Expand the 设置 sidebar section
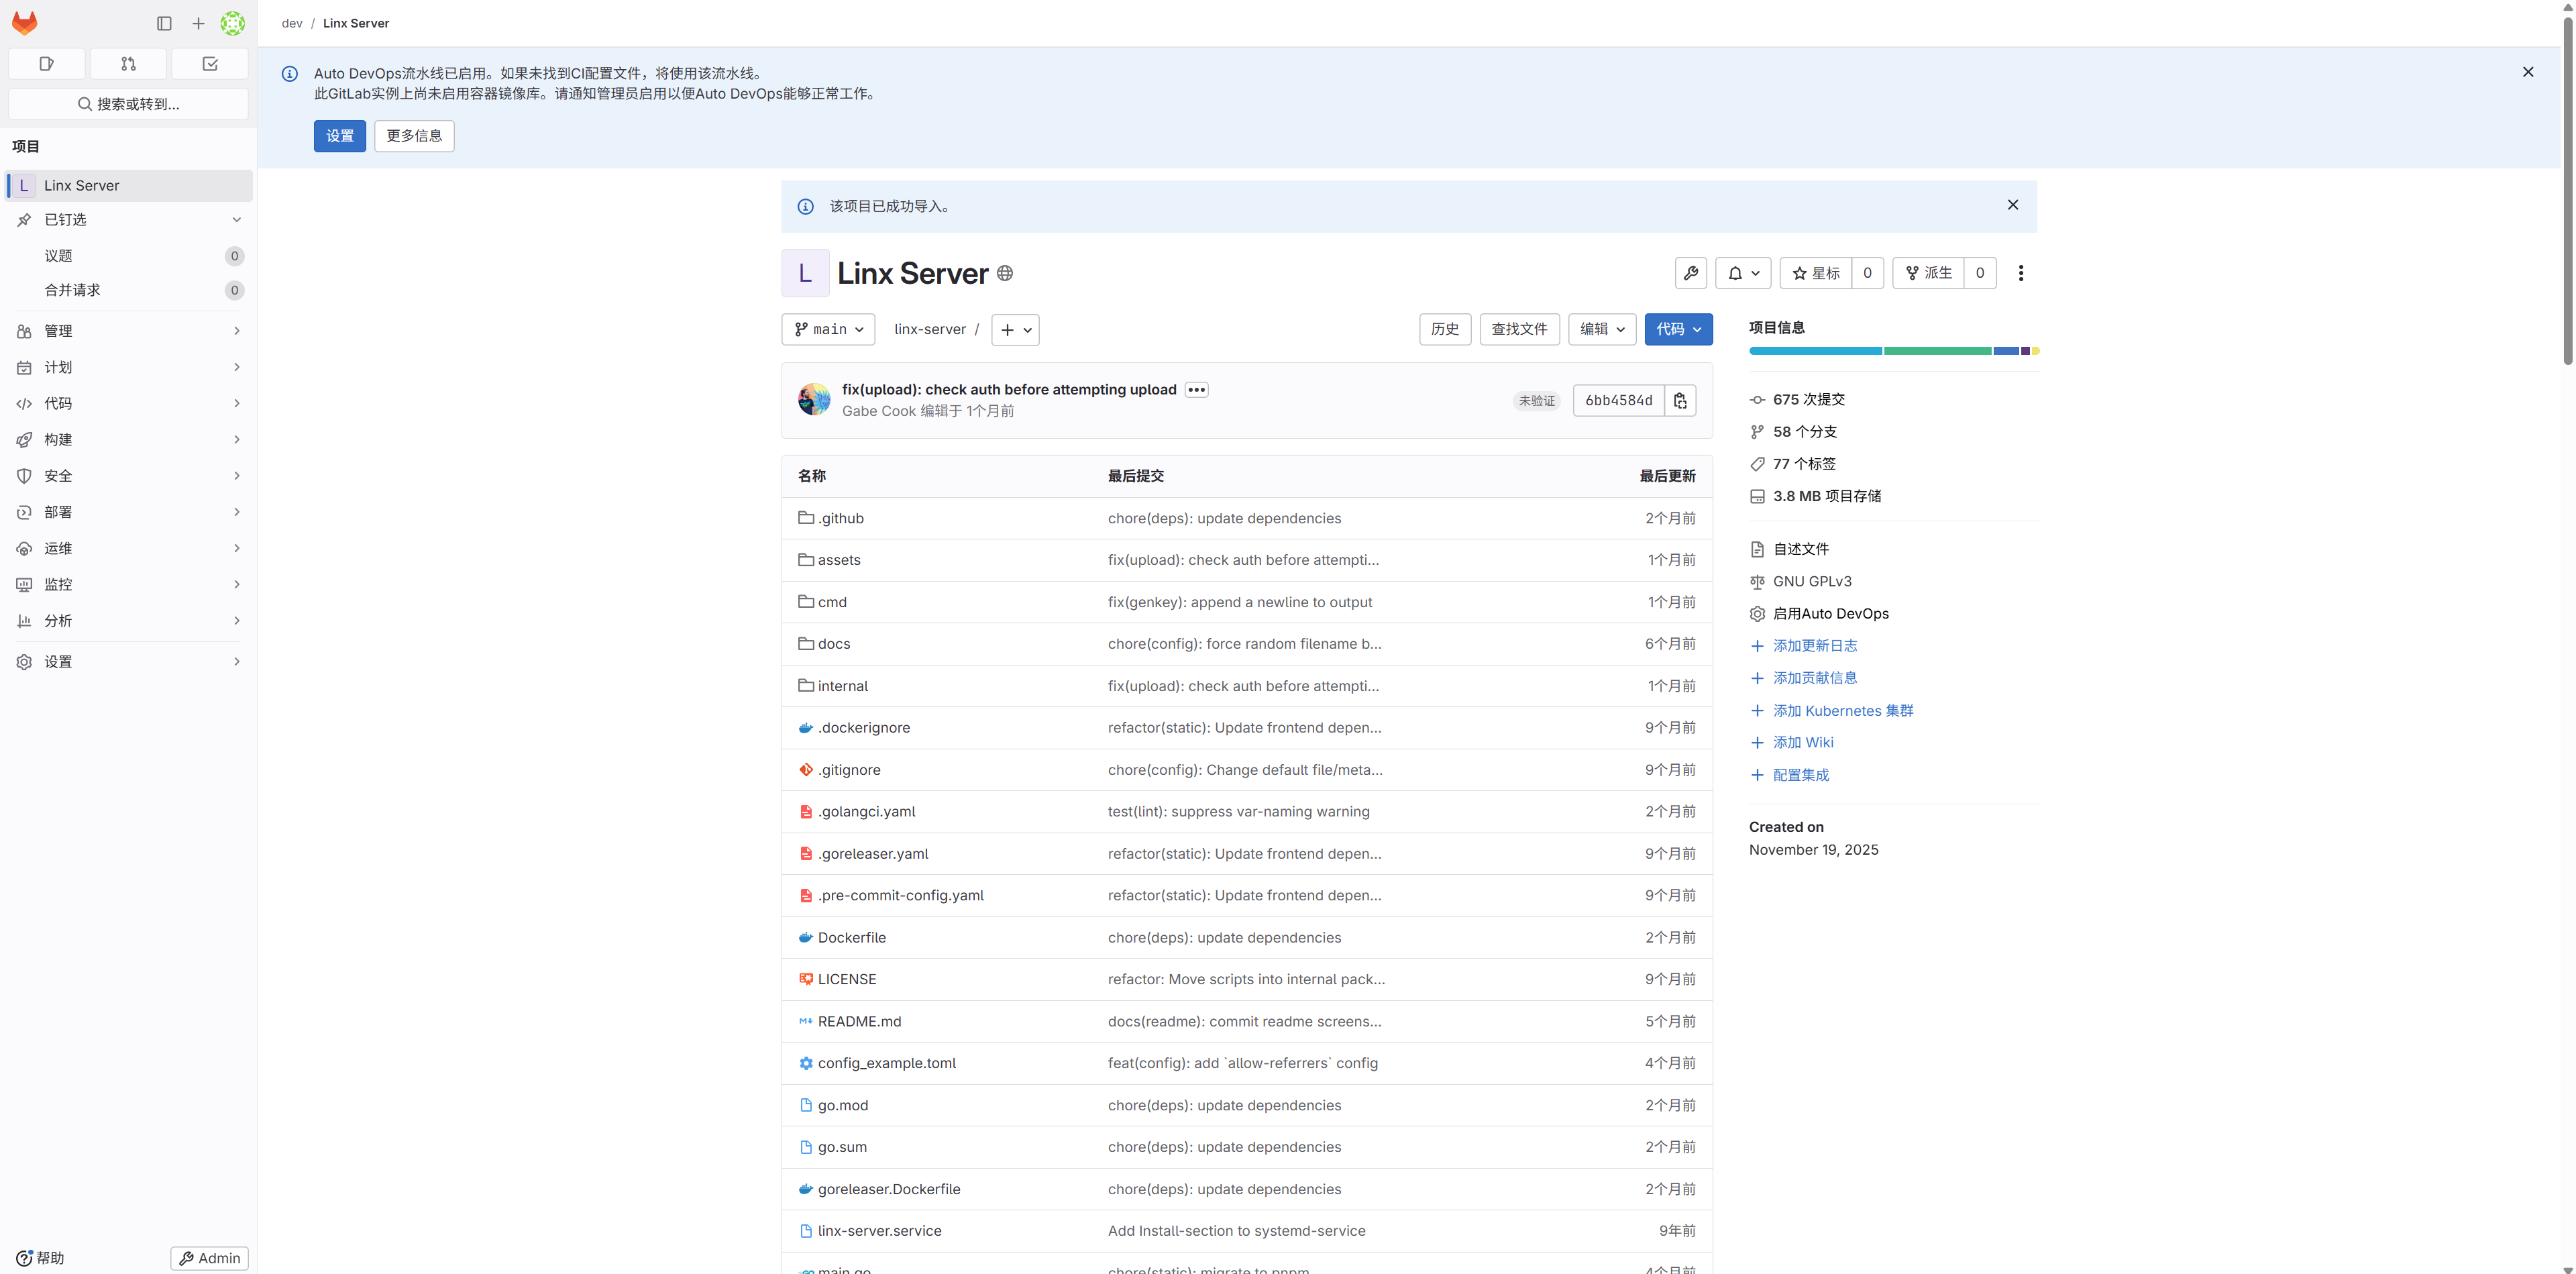 (x=128, y=662)
